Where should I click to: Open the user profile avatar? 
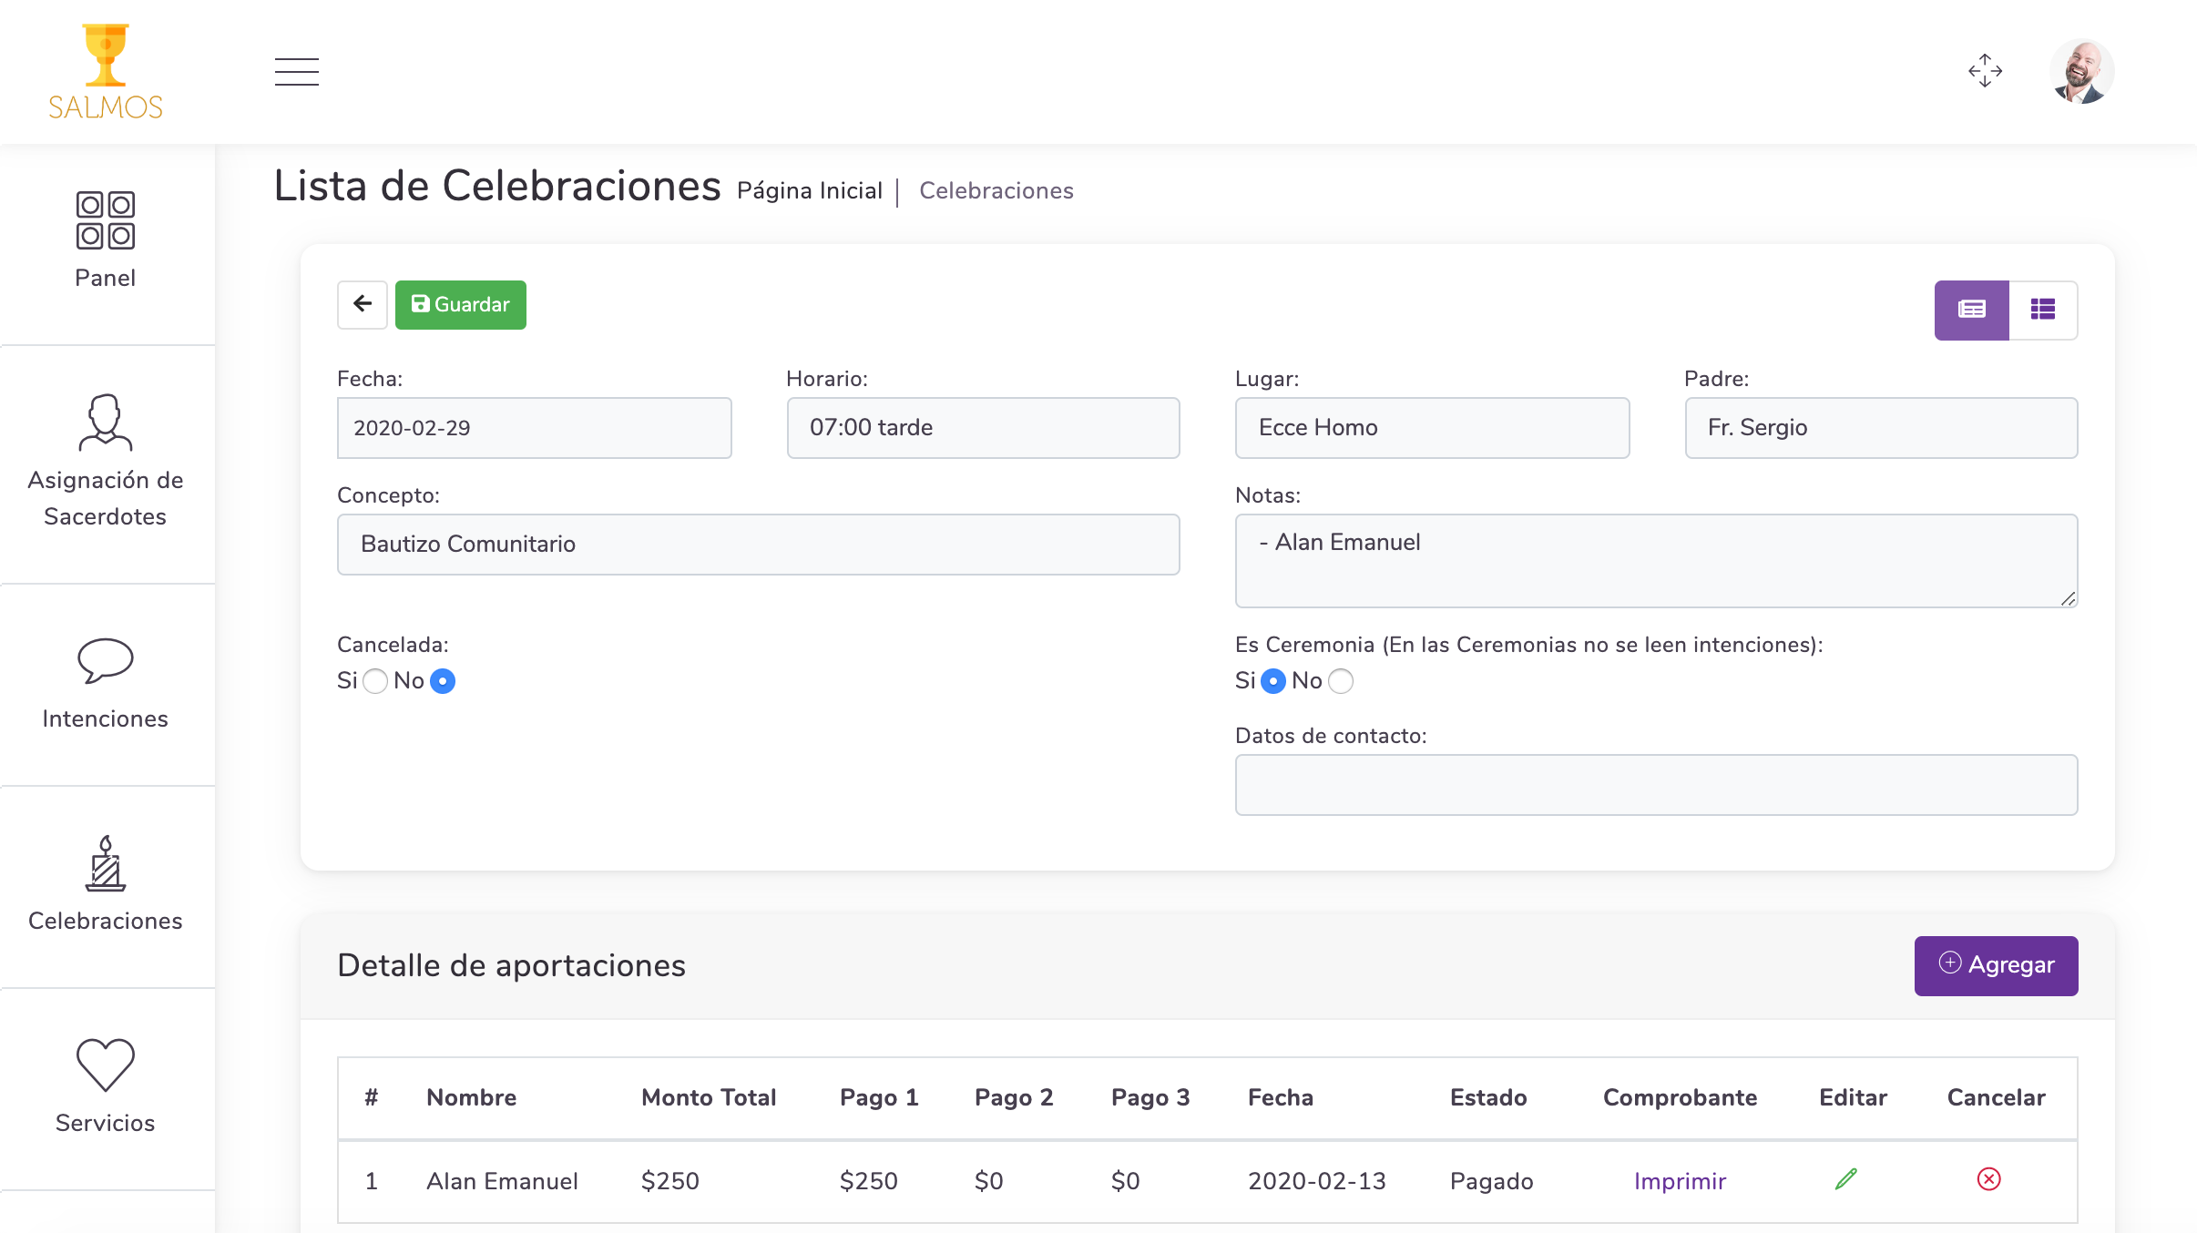(x=2081, y=71)
